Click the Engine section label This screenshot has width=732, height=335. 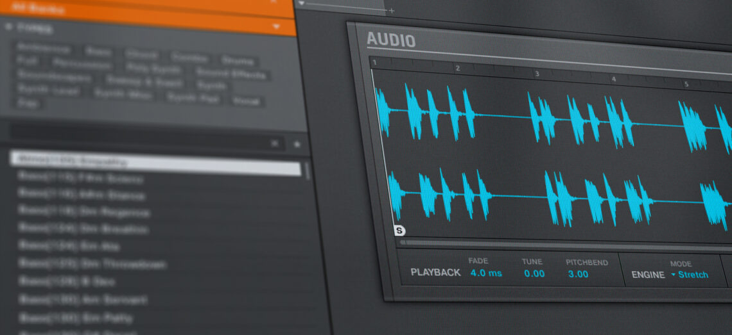click(648, 275)
